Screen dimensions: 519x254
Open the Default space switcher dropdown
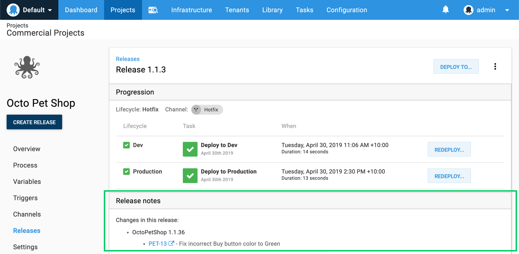coord(37,10)
